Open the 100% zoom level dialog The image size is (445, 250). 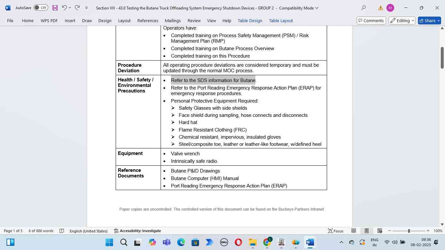pyautogui.click(x=438, y=231)
